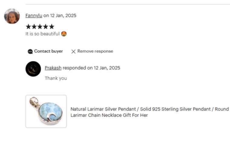Click the "on 12 Jan, 2025" review date

(60, 15)
